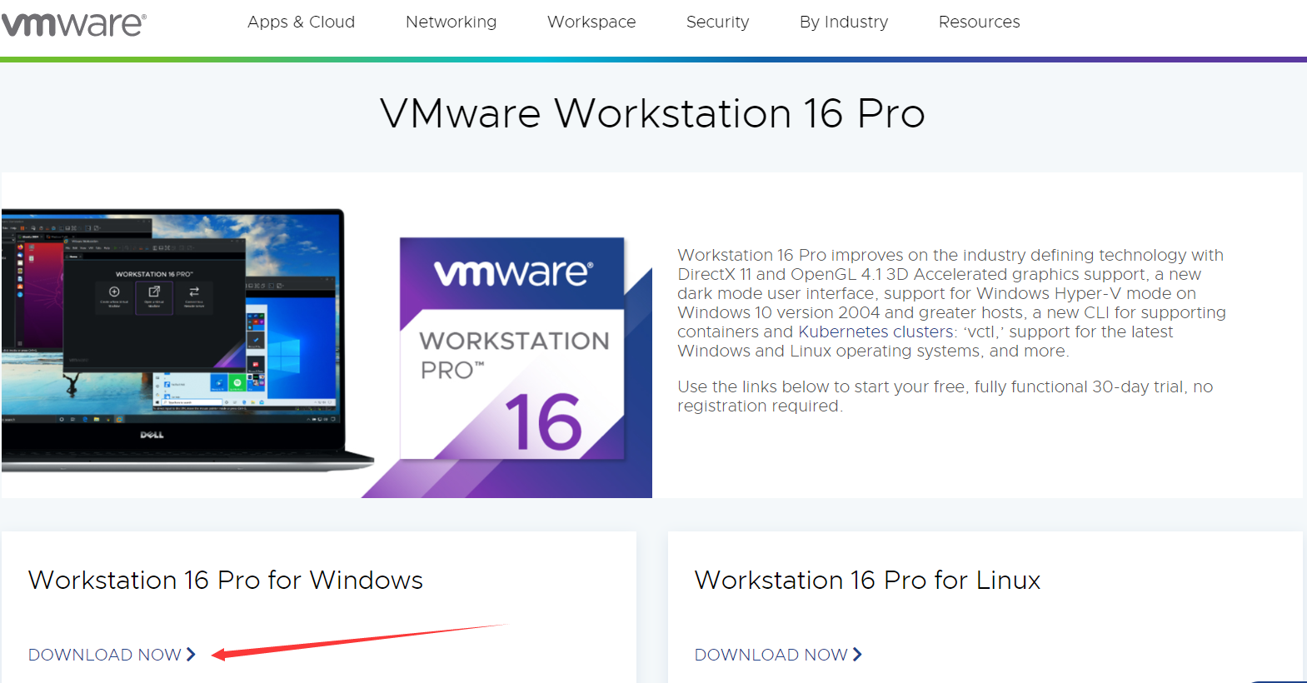Click the VMware Workstation 16 Pro page title
The width and height of the screenshot is (1307, 683).
652,113
